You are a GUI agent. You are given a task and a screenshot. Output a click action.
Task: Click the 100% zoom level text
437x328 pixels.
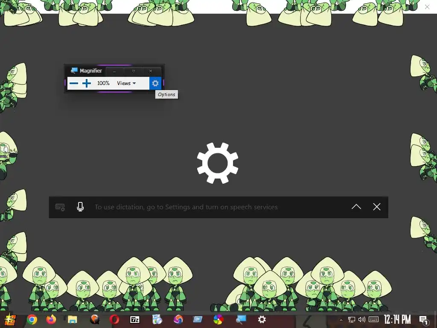(x=103, y=83)
